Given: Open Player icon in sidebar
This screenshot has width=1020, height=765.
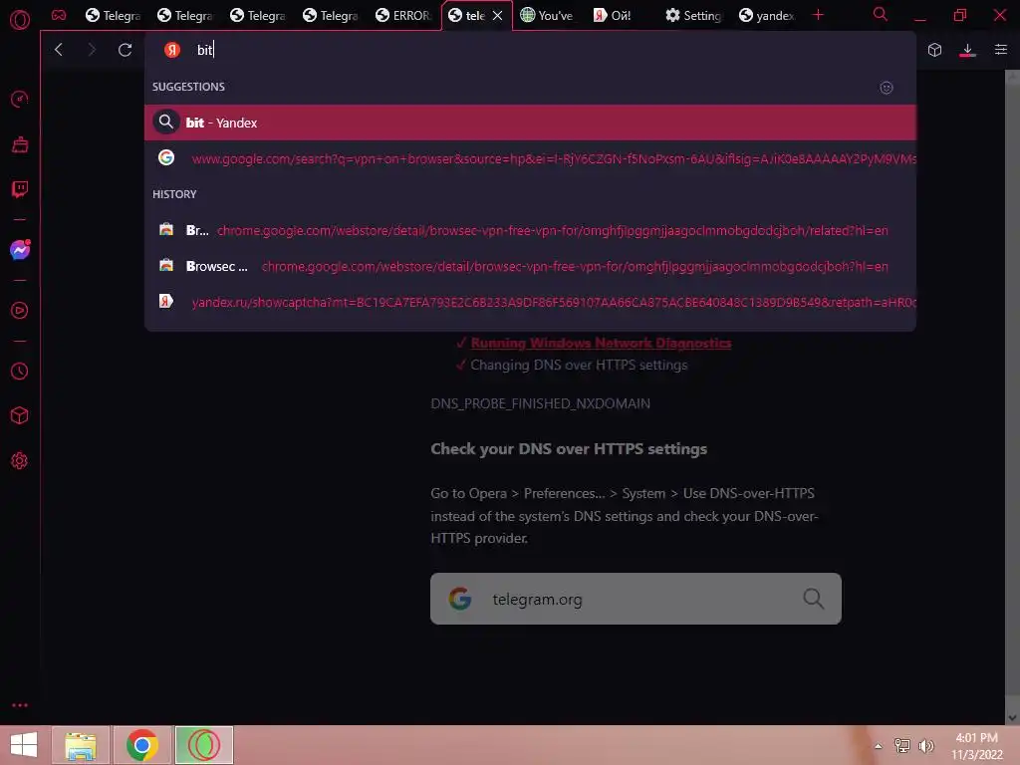Looking at the screenshot, I should [20, 311].
